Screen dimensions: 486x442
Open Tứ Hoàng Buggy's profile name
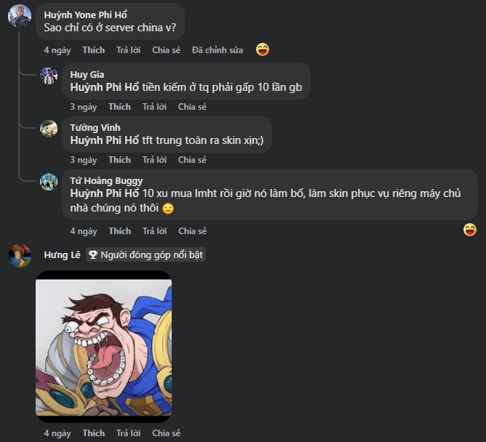pos(106,181)
